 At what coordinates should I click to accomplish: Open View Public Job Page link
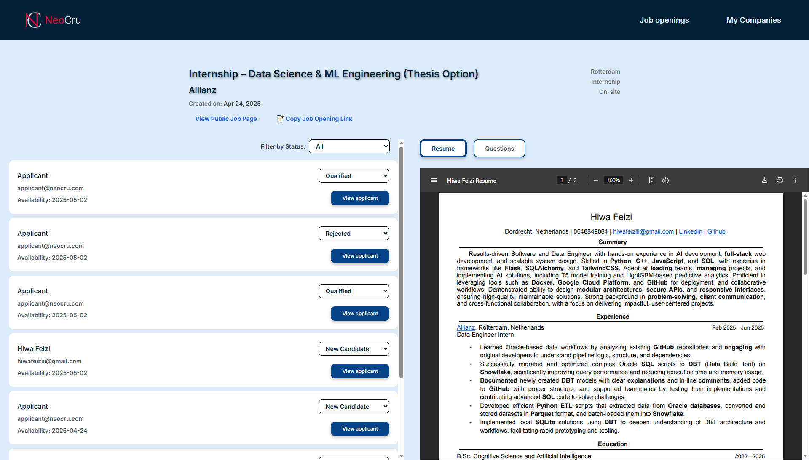[x=226, y=119]
